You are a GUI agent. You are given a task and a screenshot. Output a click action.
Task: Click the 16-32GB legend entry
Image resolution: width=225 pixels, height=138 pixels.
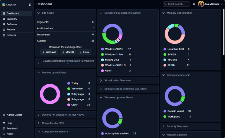click(x=176, y=60)
